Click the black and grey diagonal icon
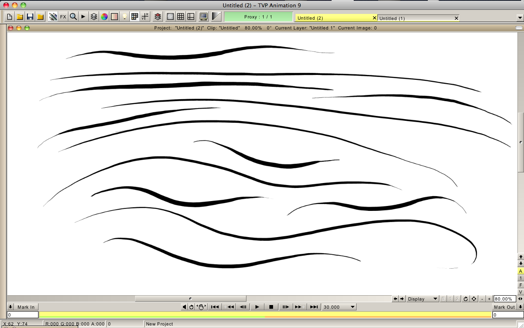 pyautogui.click(x=217, y=17)
